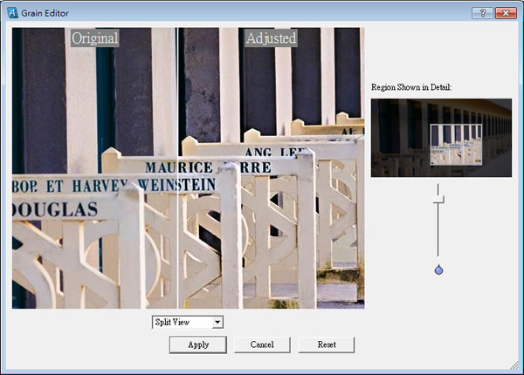
Task: Reset the grain settings
Action: (326, 344)
